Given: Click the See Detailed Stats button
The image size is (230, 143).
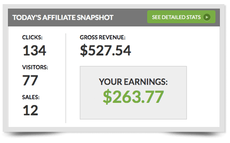Looking at the screenshot, I should [x=181, y=17].
